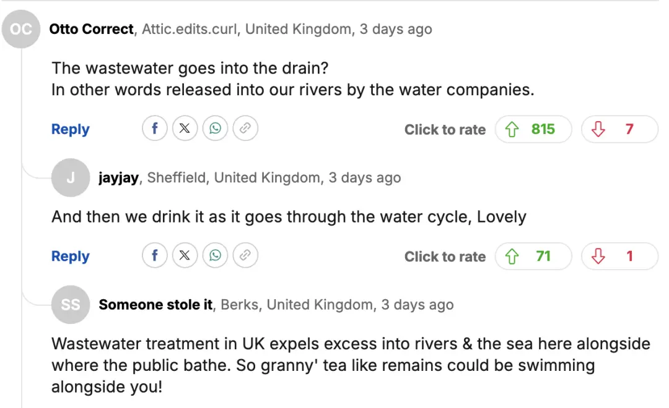669x408 pixels.
Task: Open Someone stole it's profile name
Action: [155, 304]
